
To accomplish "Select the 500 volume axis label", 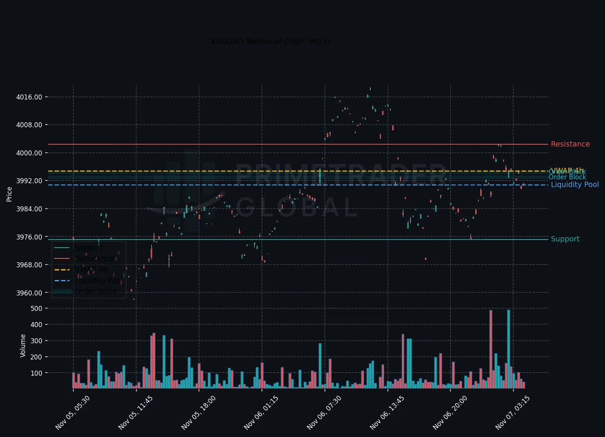I will 36,309.
